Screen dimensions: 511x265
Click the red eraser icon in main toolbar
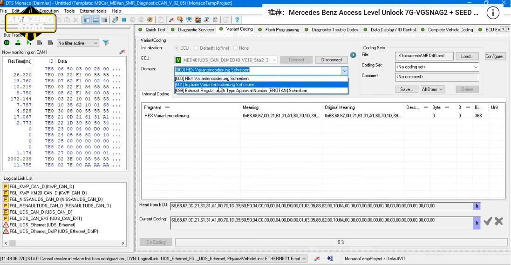pos(172,20)
